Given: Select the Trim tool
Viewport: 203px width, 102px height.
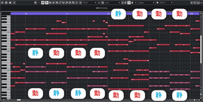Looking at the screenshot, I should coord(60,3).
